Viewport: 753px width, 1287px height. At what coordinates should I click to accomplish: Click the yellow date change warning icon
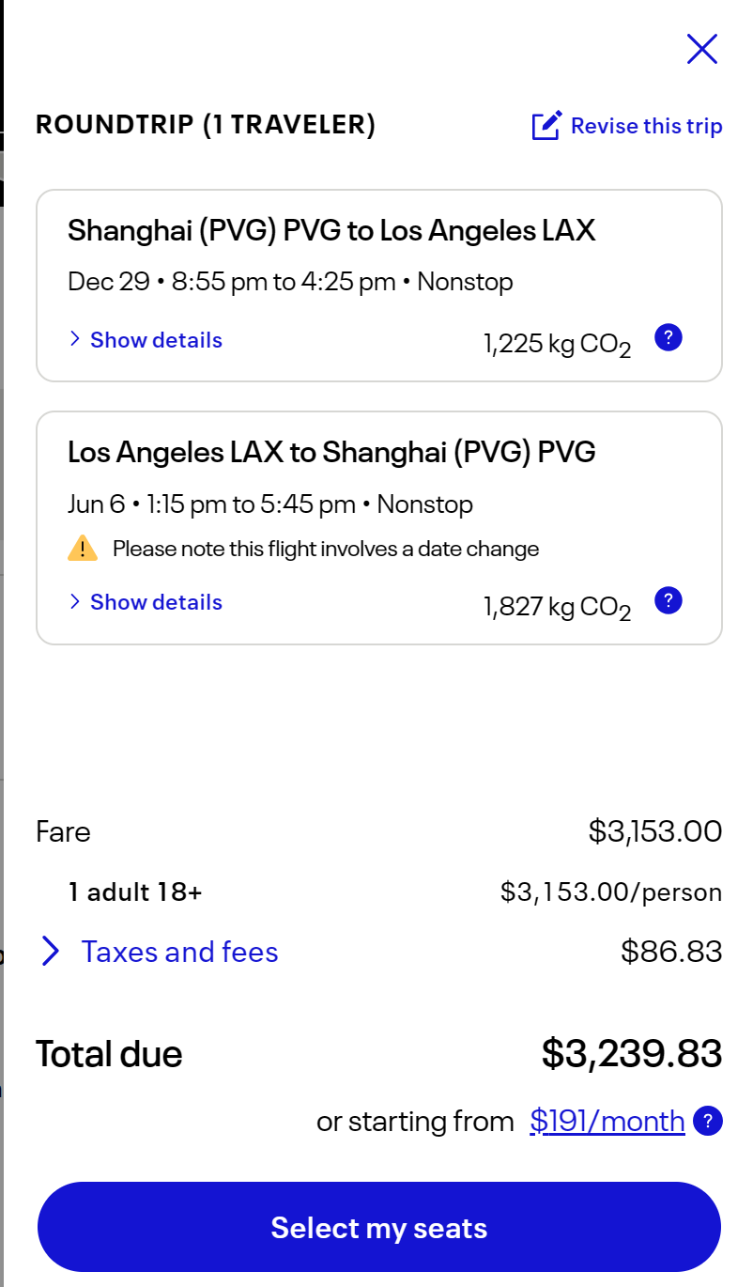click(x=83, y=549)
